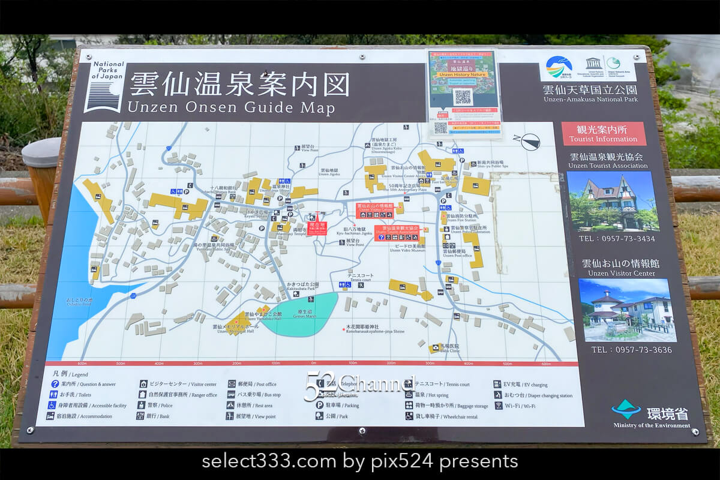Click the Toilets legend icon
Screen dimensions: 720x480
tap(54, 395)
